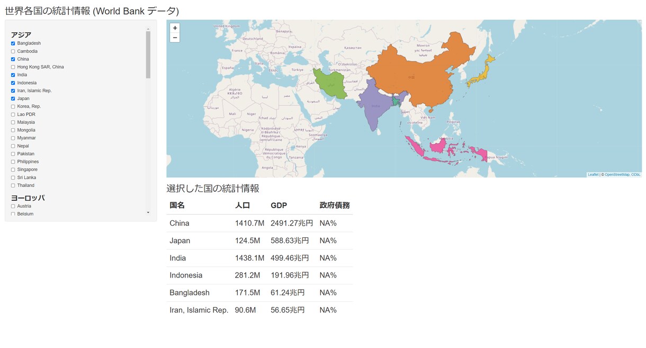The image size is (646, 348).
Task: Click the 国名 column header
Action: (177, 206)
